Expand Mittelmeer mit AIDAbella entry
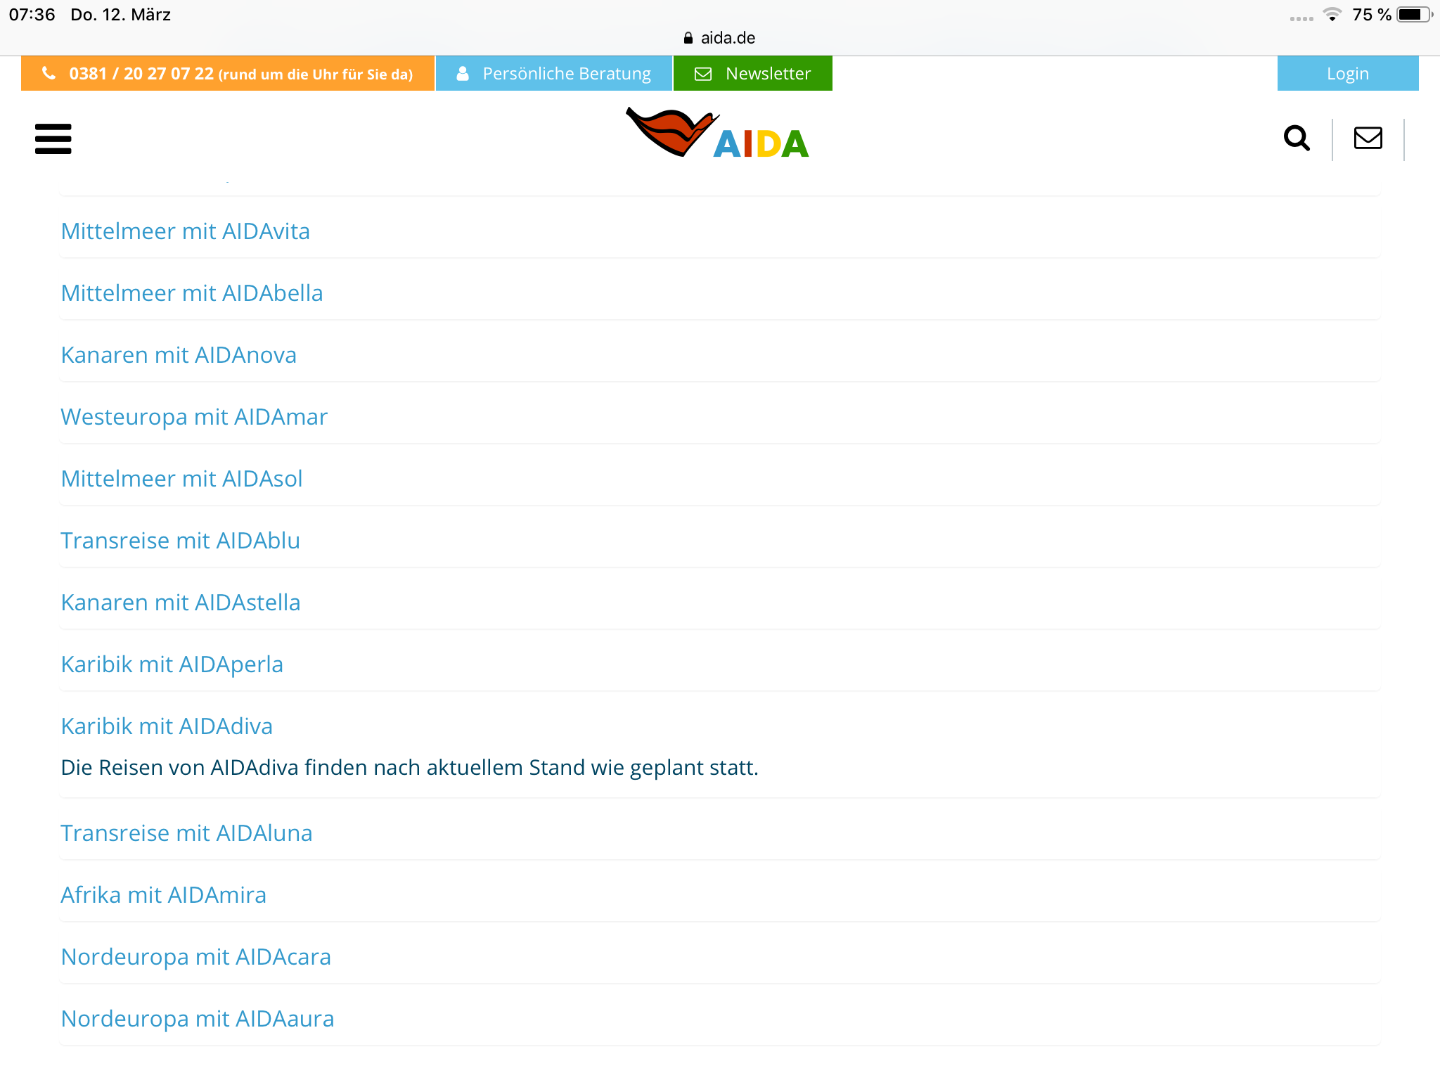 tap(191, 293)
